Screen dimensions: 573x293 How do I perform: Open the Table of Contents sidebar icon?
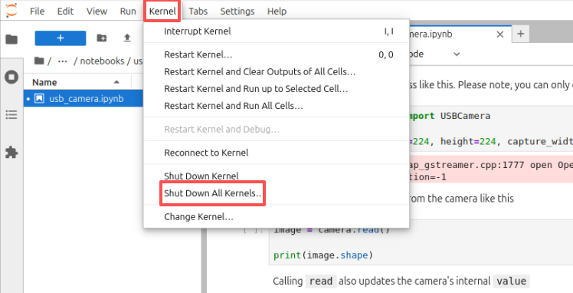11,115
